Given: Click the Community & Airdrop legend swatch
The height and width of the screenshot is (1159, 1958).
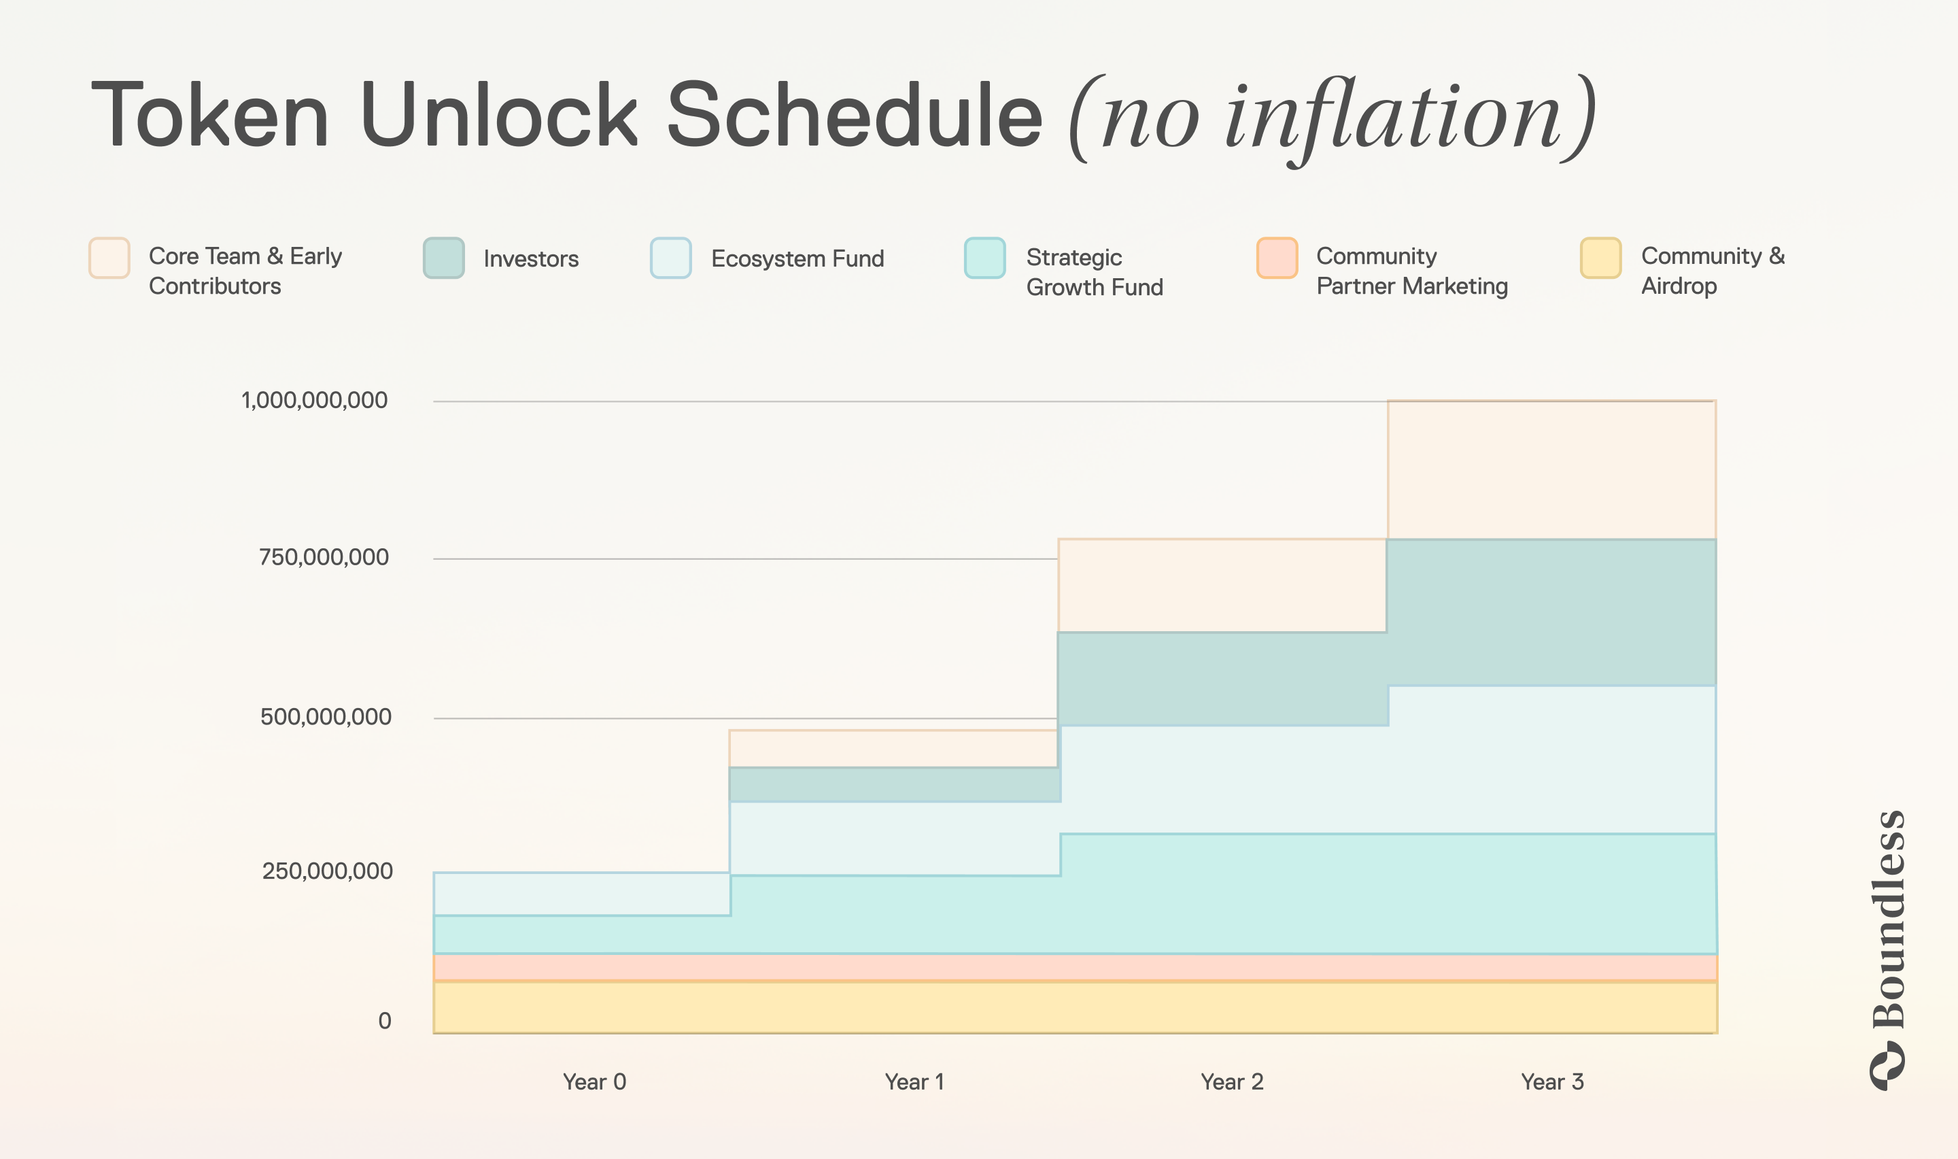Looking at the screenshot, I should 1600,258.
